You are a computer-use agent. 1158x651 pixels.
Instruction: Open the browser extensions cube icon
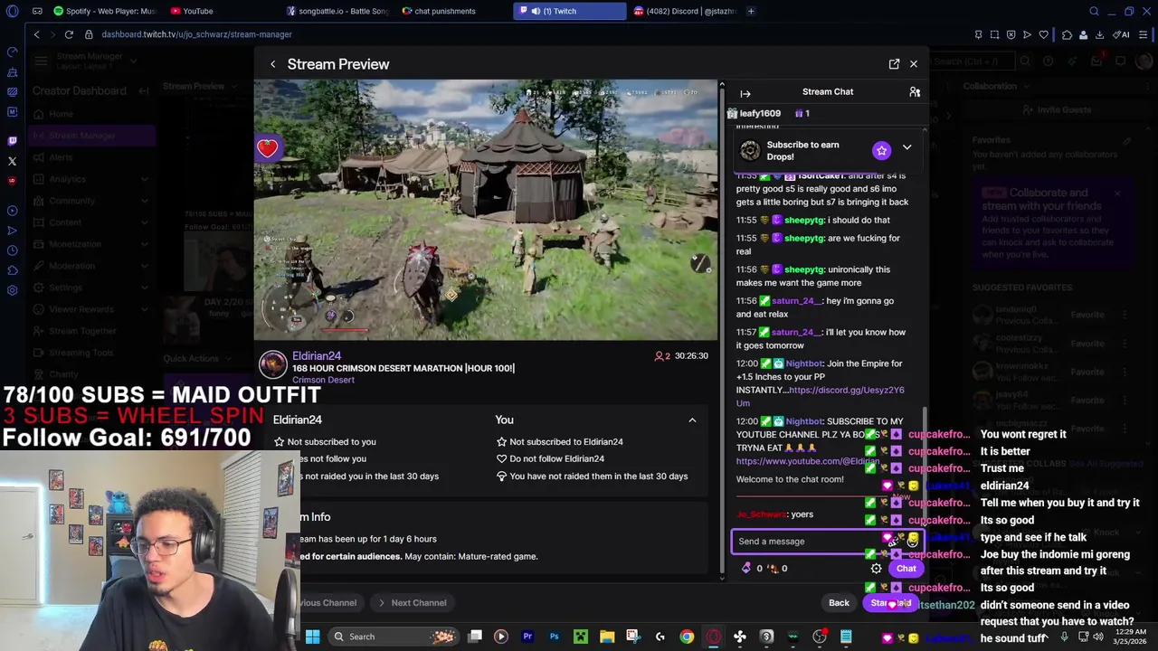(x=1067, y=34)
